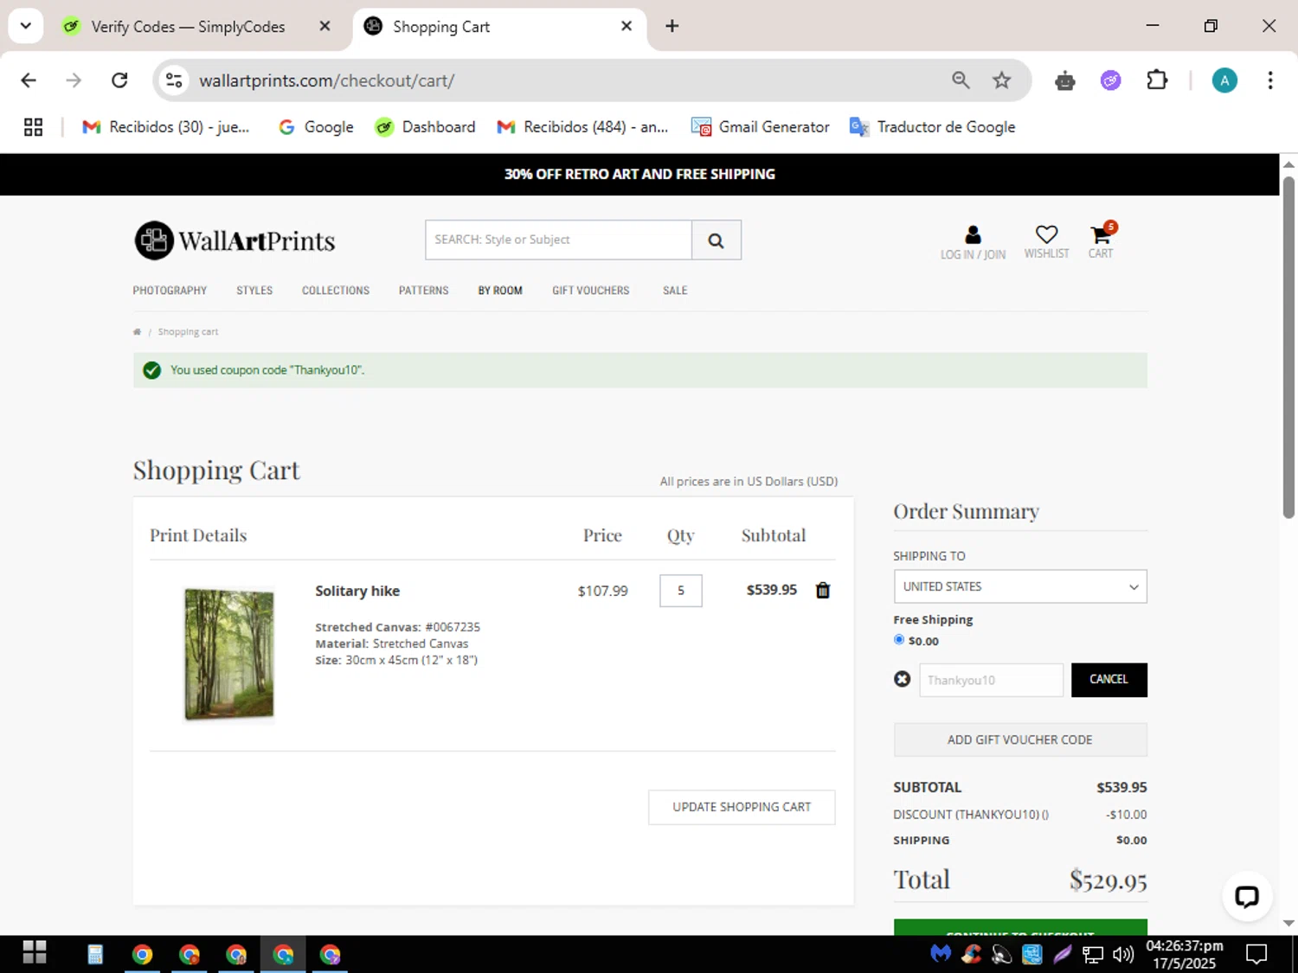The height and width of the screenshot is (973, 1298).
Task: Open the Gift Vouchers menu
Action: pos(591,291)
